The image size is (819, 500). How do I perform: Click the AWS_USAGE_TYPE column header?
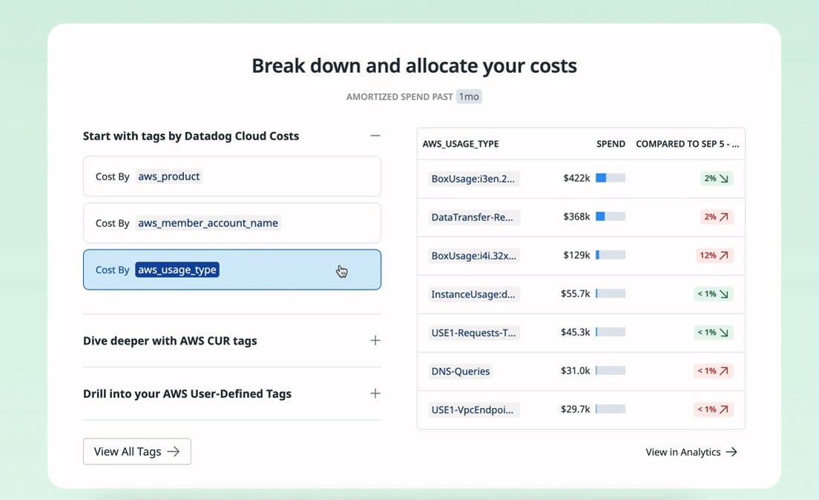458,143
